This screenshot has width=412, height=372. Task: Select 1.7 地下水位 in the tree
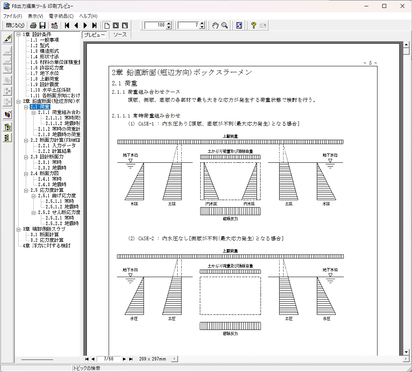(x=44, y=73)
